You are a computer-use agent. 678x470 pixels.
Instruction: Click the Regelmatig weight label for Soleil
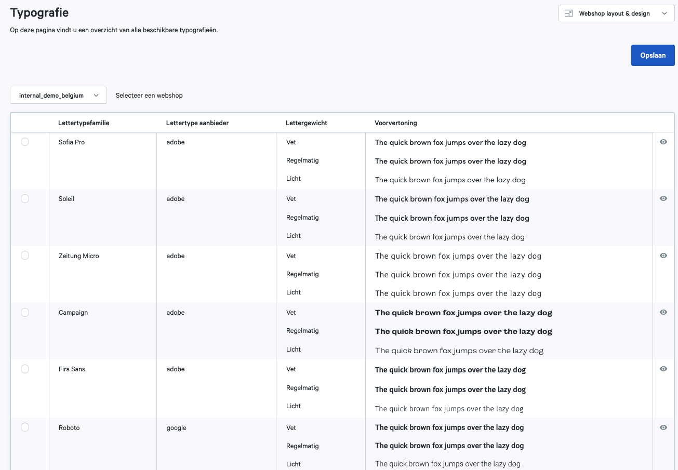[x=302, y=218]
